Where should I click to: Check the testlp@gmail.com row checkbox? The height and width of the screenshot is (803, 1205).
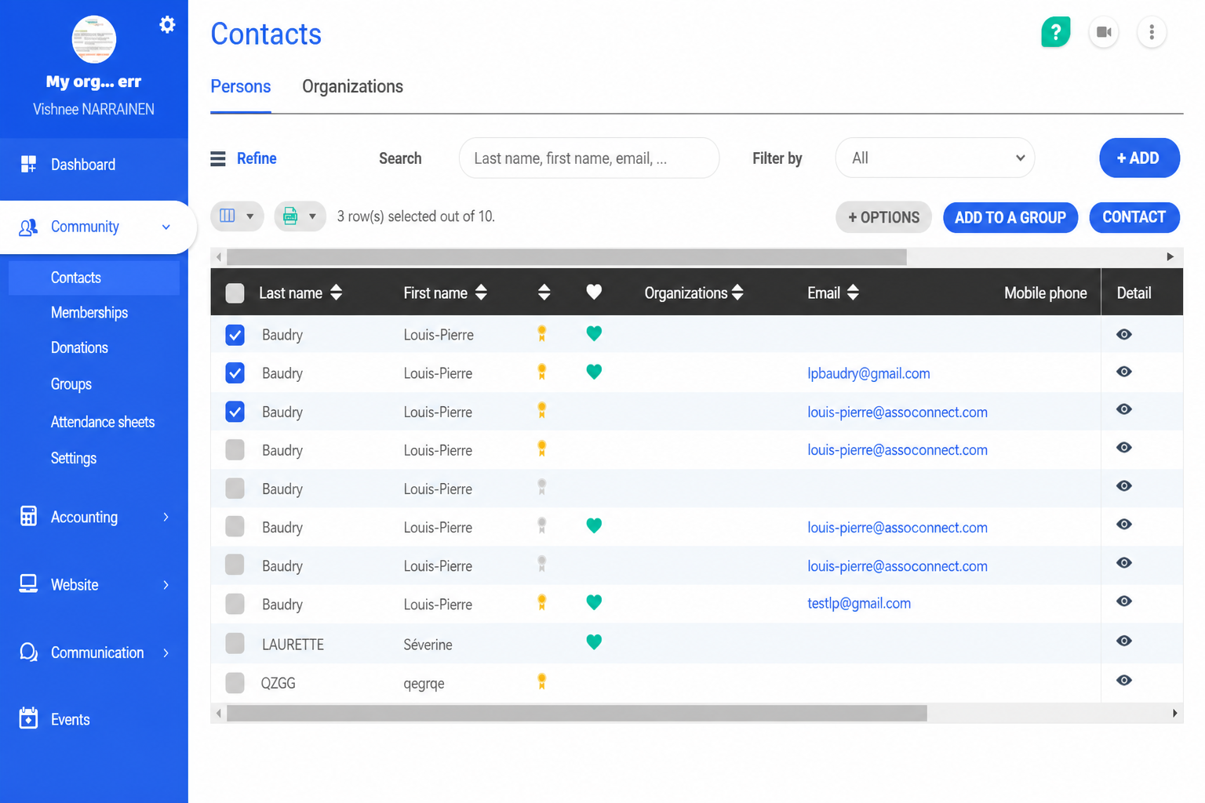coord(235,604)
